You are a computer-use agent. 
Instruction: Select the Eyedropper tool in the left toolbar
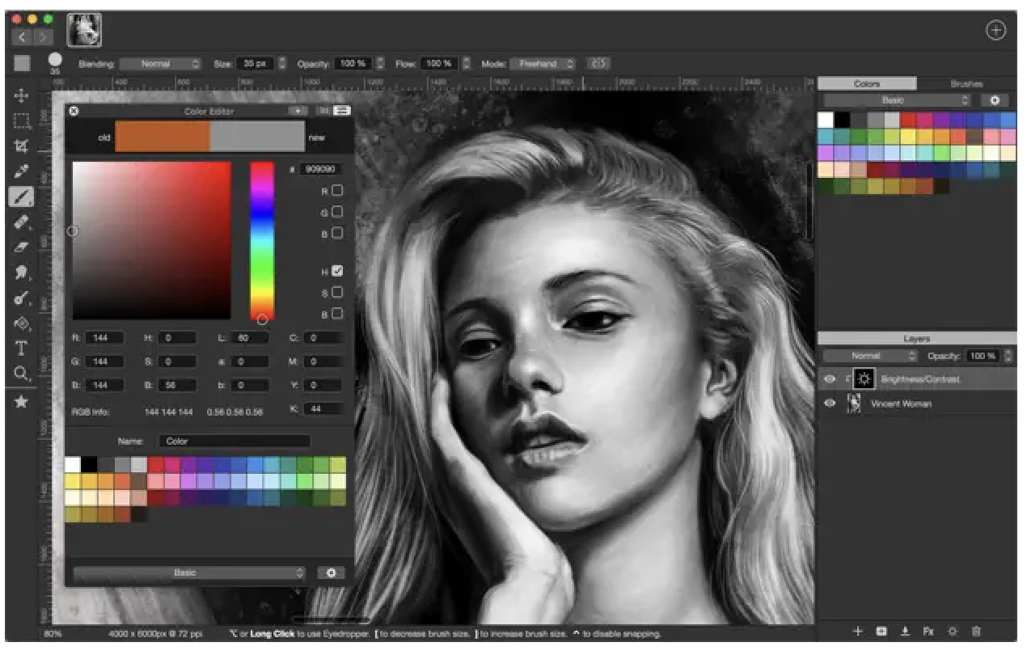[x=22, y=171]
